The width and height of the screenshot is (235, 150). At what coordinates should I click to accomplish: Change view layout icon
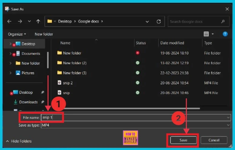click(x=206, y=34)
